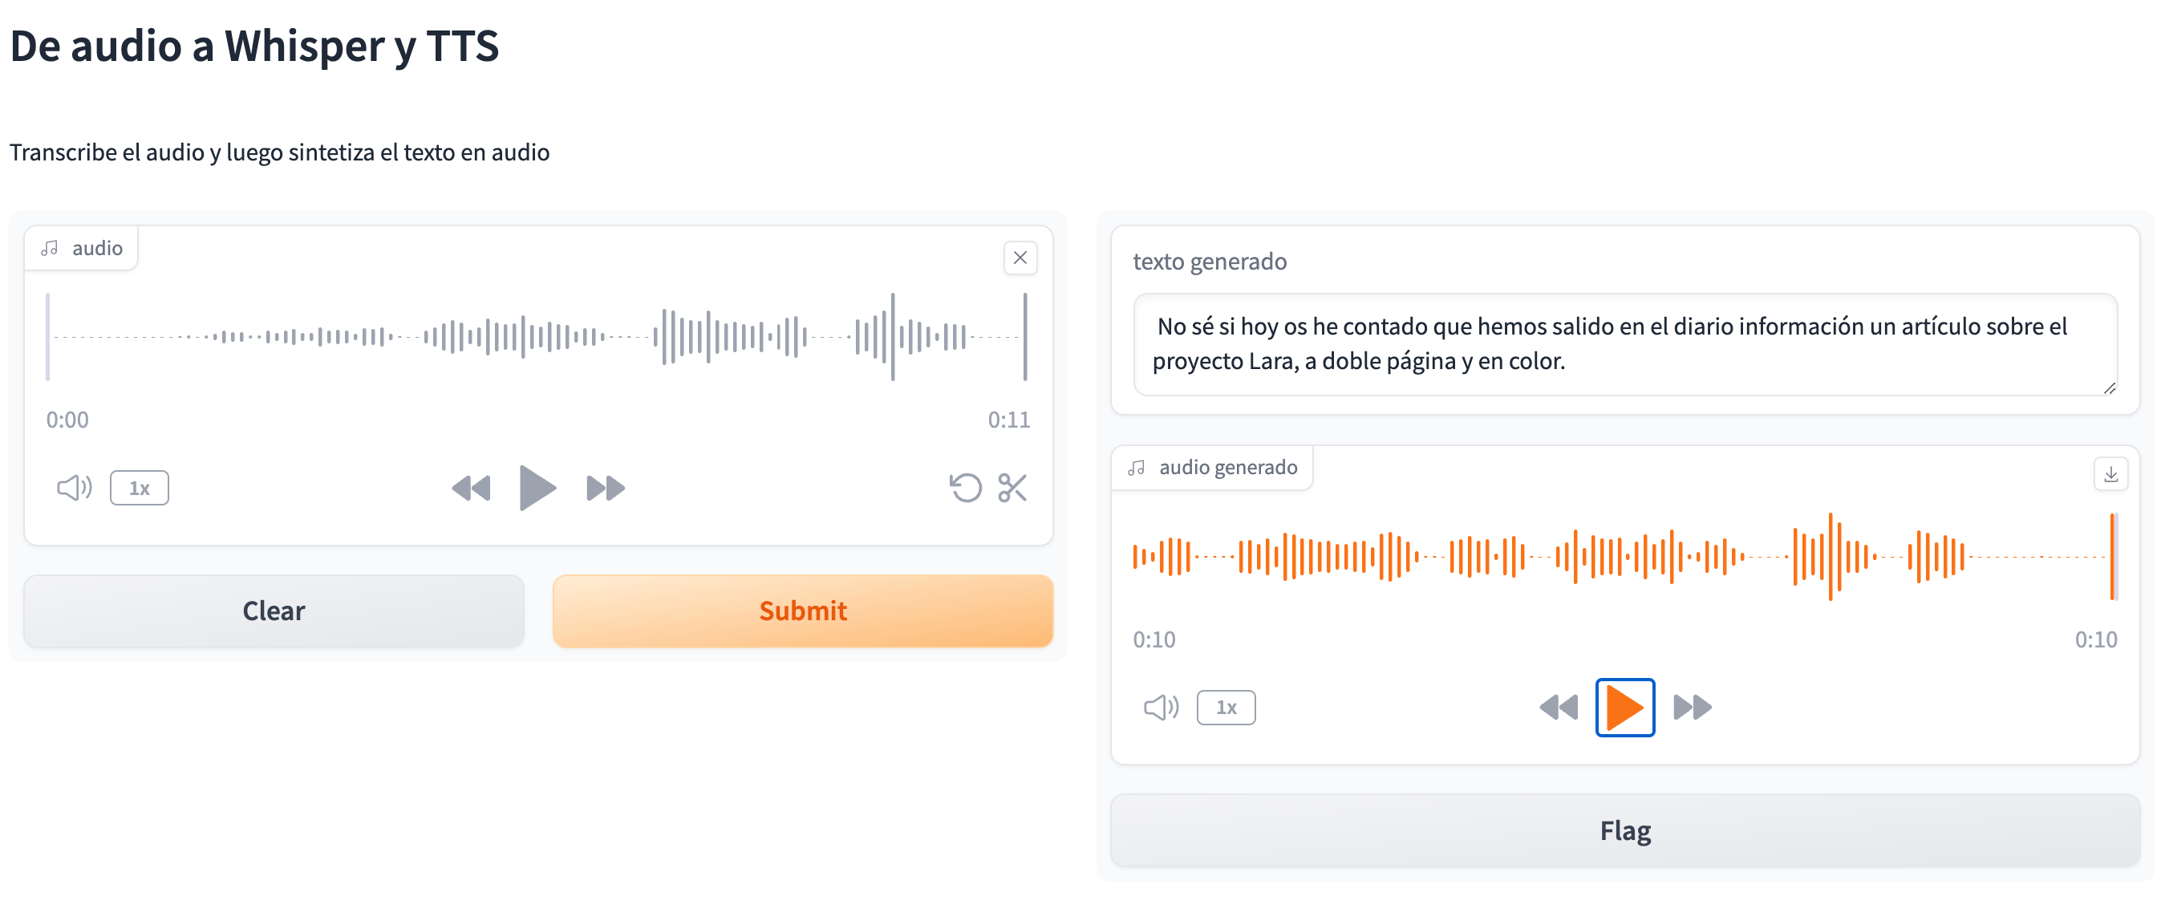The image size is (2161, 897).
Task: Click the play button on generated audio
Action: coord(1620,705)
